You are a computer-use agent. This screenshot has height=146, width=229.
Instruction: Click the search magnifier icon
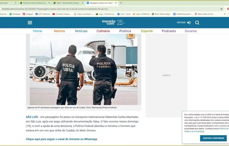click(197, 23)
